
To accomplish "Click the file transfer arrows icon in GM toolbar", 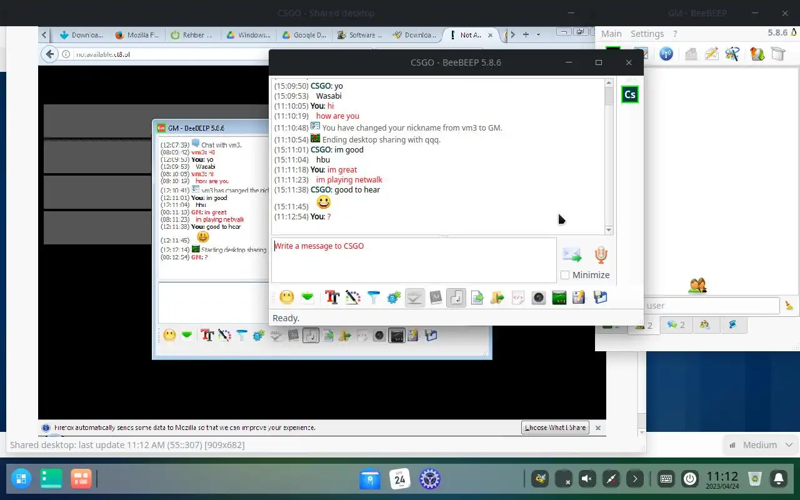I will point(757,54).
